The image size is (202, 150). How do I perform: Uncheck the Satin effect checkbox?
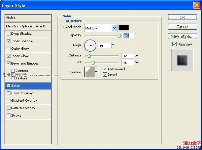point(8,86)
